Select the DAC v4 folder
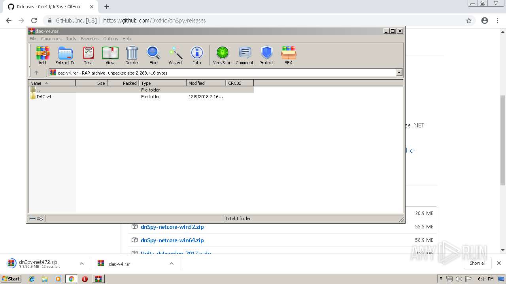The image size is (506, 284). (x=44, y=97)
